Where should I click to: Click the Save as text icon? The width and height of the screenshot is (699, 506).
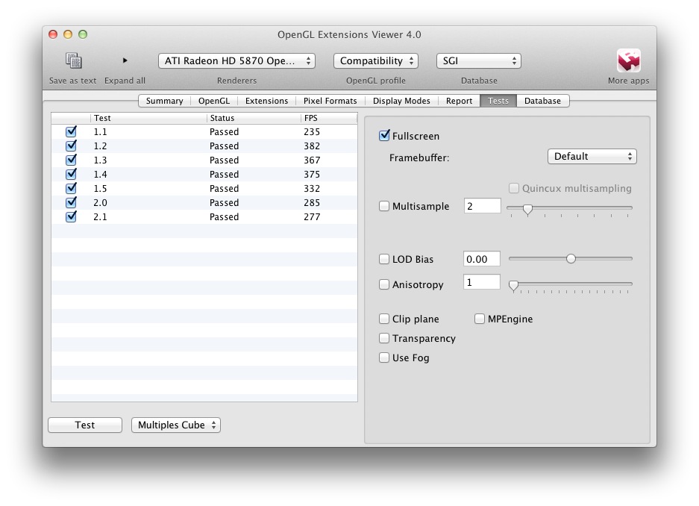click(74, 60)
